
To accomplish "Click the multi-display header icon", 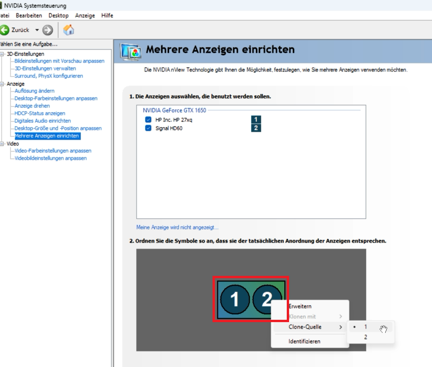I will 131,51.
